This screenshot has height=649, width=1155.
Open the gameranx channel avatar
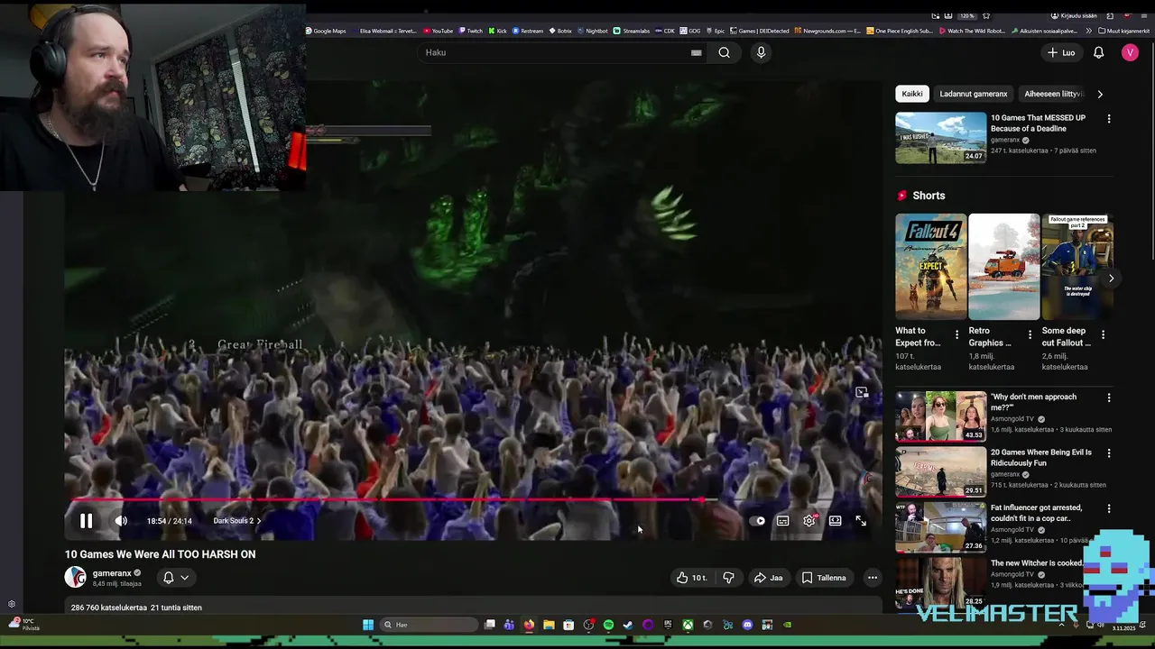(x=75, y=577)
